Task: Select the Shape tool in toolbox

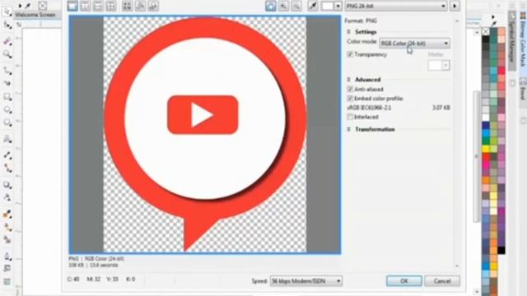Action: tap(7, 25)
